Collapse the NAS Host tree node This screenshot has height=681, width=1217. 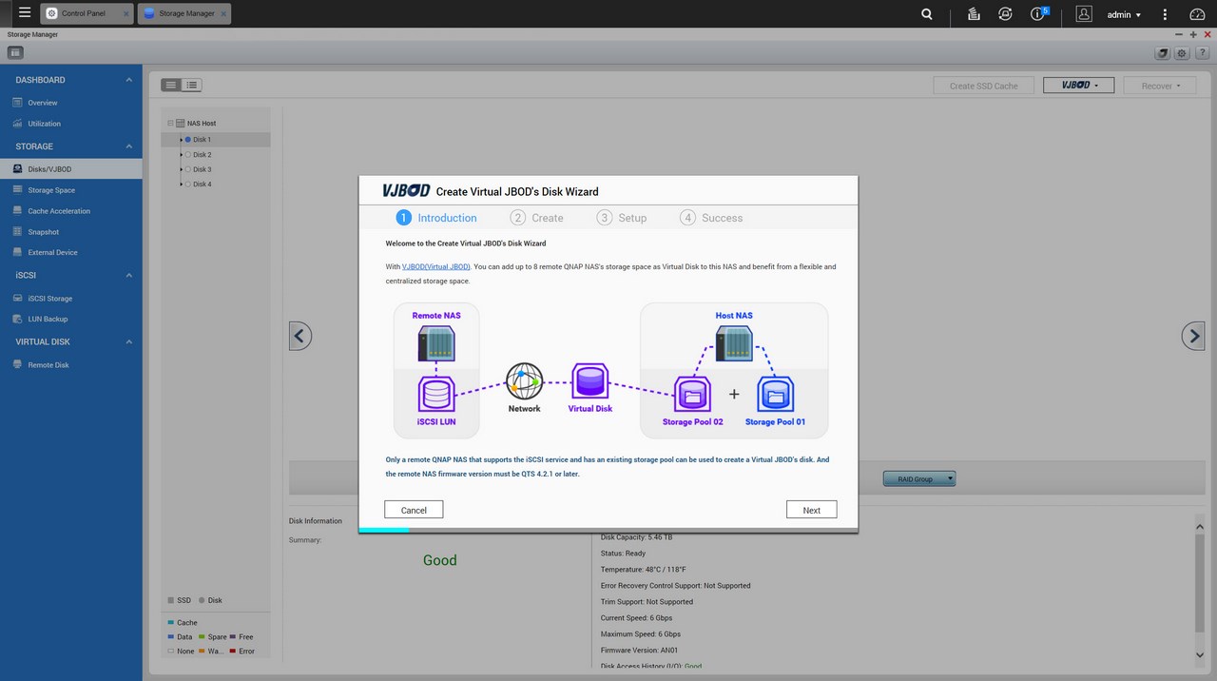tap(170, 124)
